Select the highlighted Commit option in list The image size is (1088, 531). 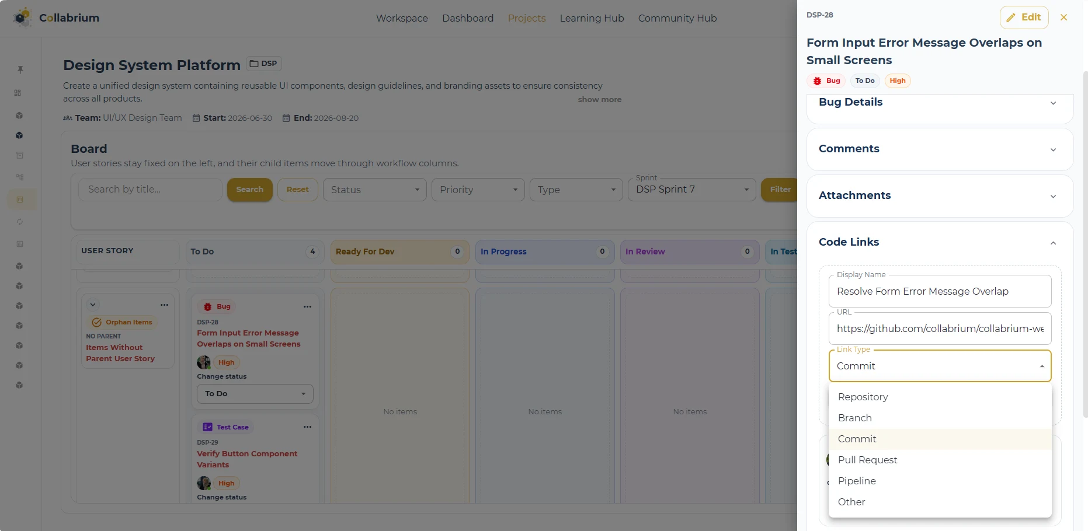coord(940,439)
